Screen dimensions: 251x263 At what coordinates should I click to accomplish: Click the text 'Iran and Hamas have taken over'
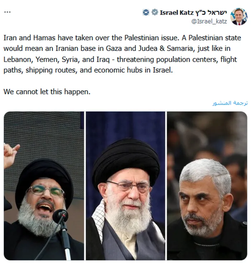coord(57,38)
